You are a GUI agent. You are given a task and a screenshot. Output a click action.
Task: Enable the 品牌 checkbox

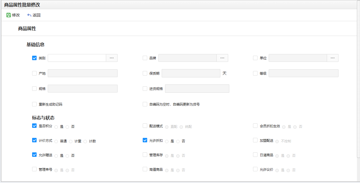point(145,58)
